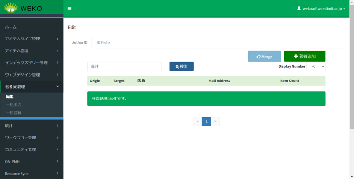Click the page vertical scrollbar
Image resolution: width=354 pixels, height=179 pixels.
point(352,67)
